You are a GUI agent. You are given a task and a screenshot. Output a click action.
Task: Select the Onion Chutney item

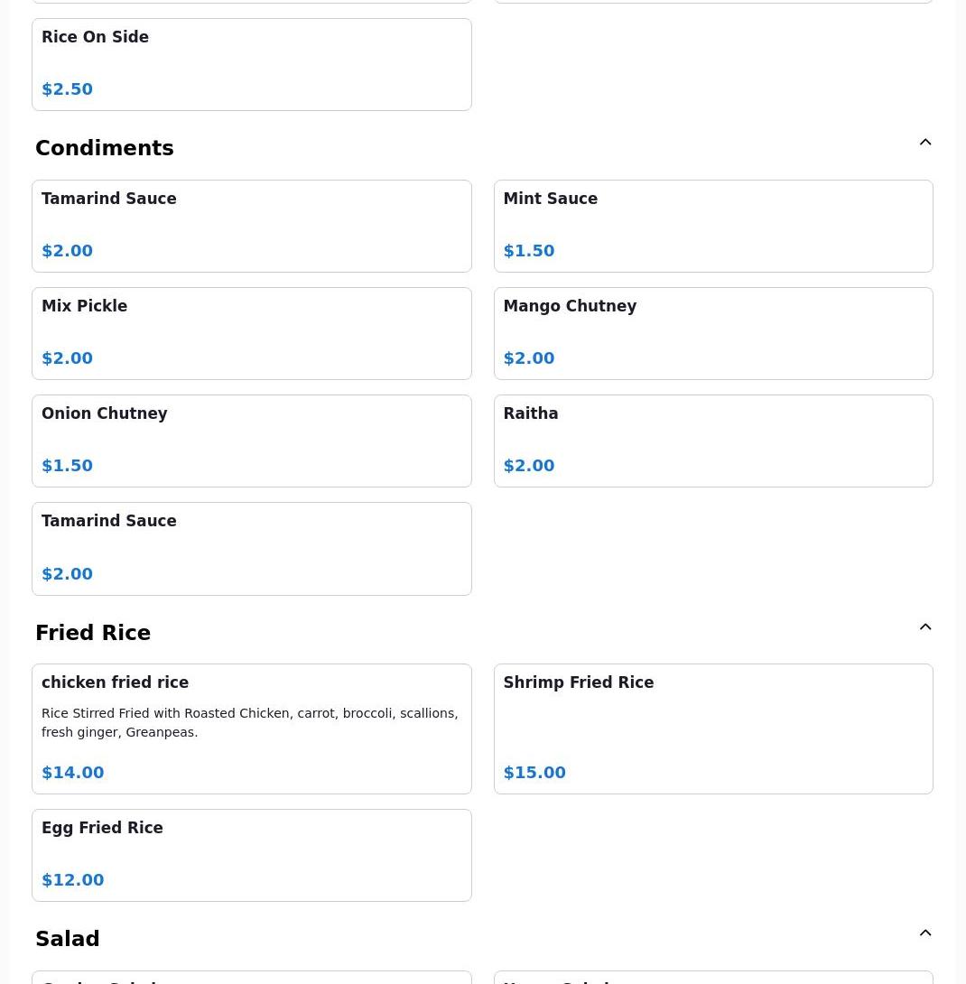click(251, 441)
